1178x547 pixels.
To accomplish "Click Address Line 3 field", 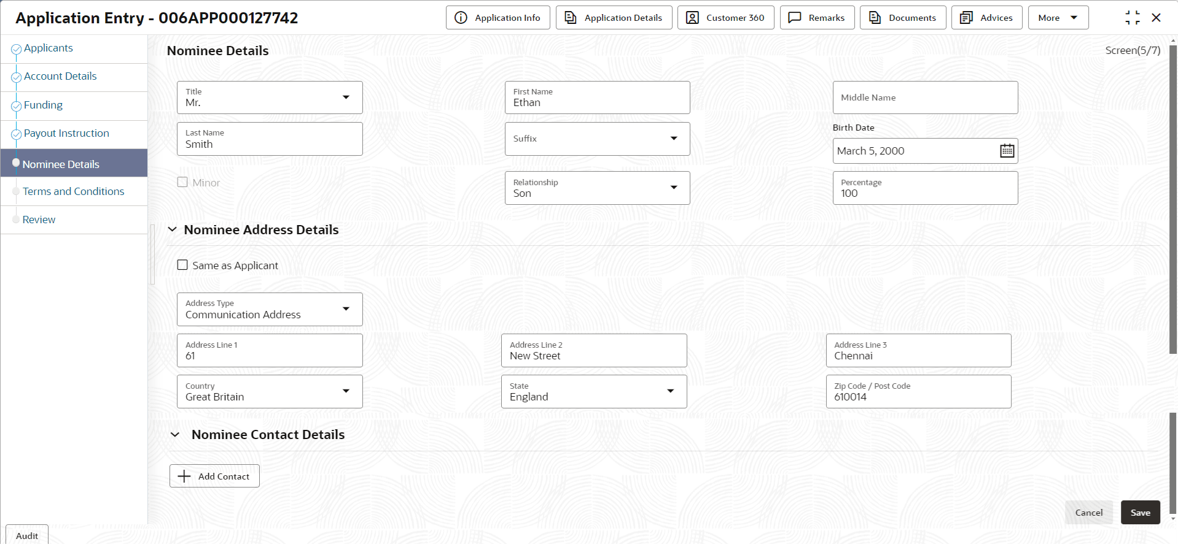I will click(918, 350).
